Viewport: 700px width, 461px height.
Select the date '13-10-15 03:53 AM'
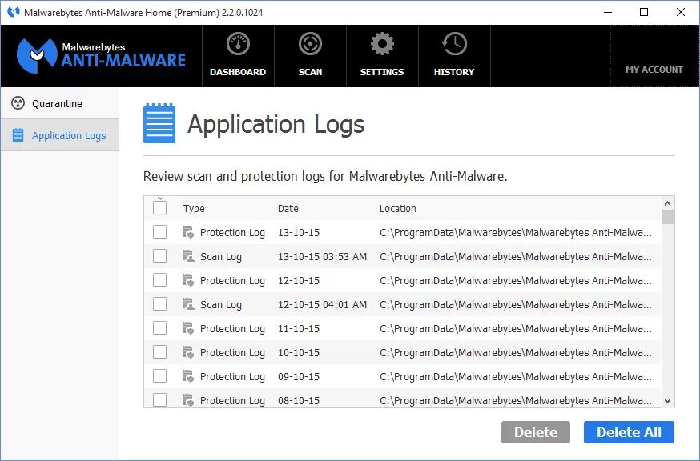point(322,257)
